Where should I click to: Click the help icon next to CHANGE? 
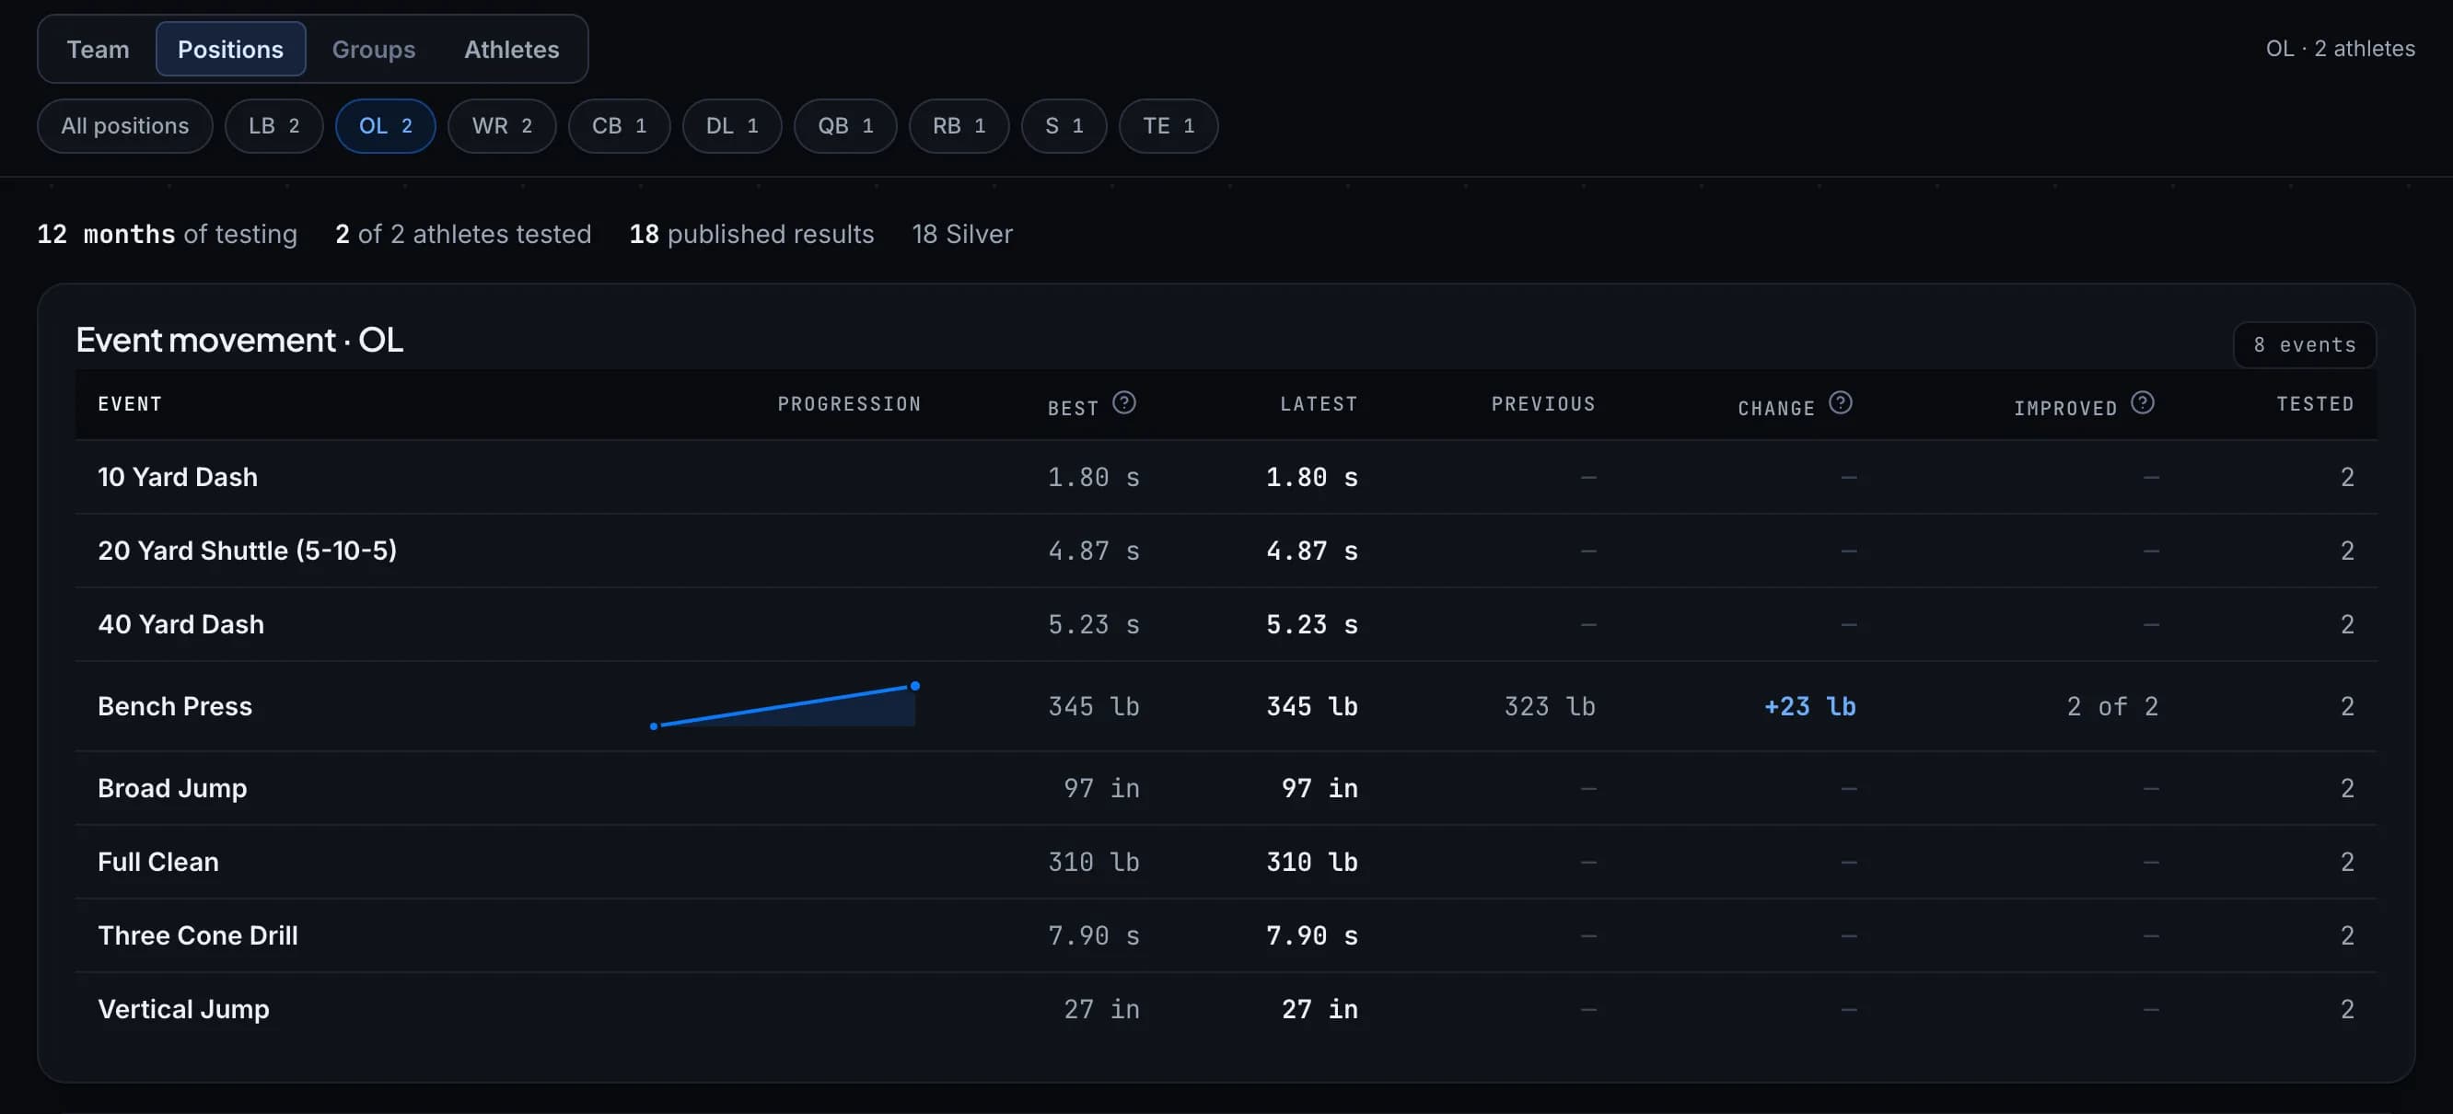pyautogui.click(x=1841, y=402)
